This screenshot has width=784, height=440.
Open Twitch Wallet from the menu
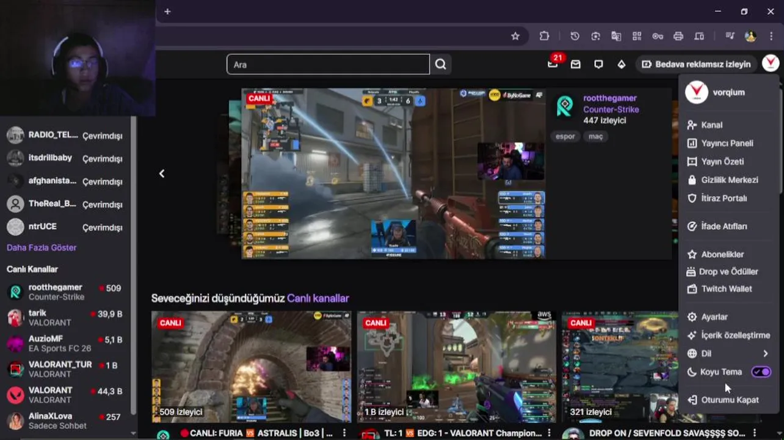click(x=728, y=288)
